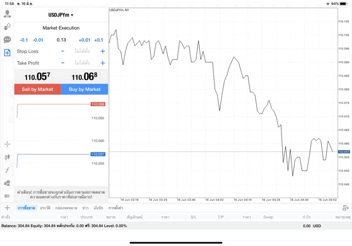Open candlestick chart type settings
This screenshot has height=246, width=352.
7,157
